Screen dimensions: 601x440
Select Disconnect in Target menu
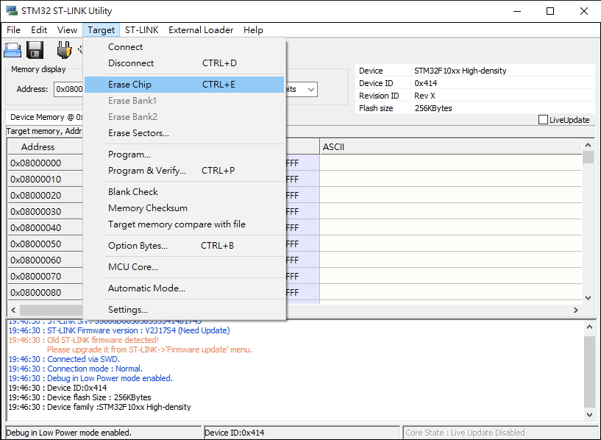185,63
